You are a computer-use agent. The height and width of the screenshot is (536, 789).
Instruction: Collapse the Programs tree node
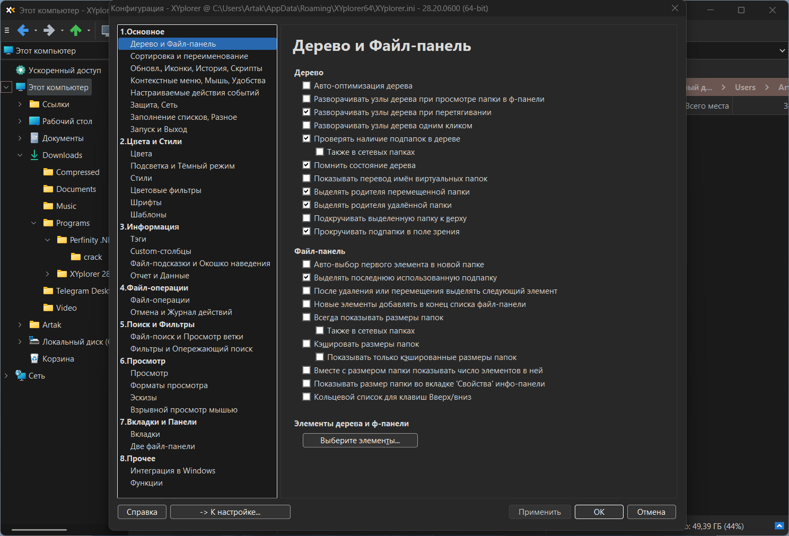point(34,223)
